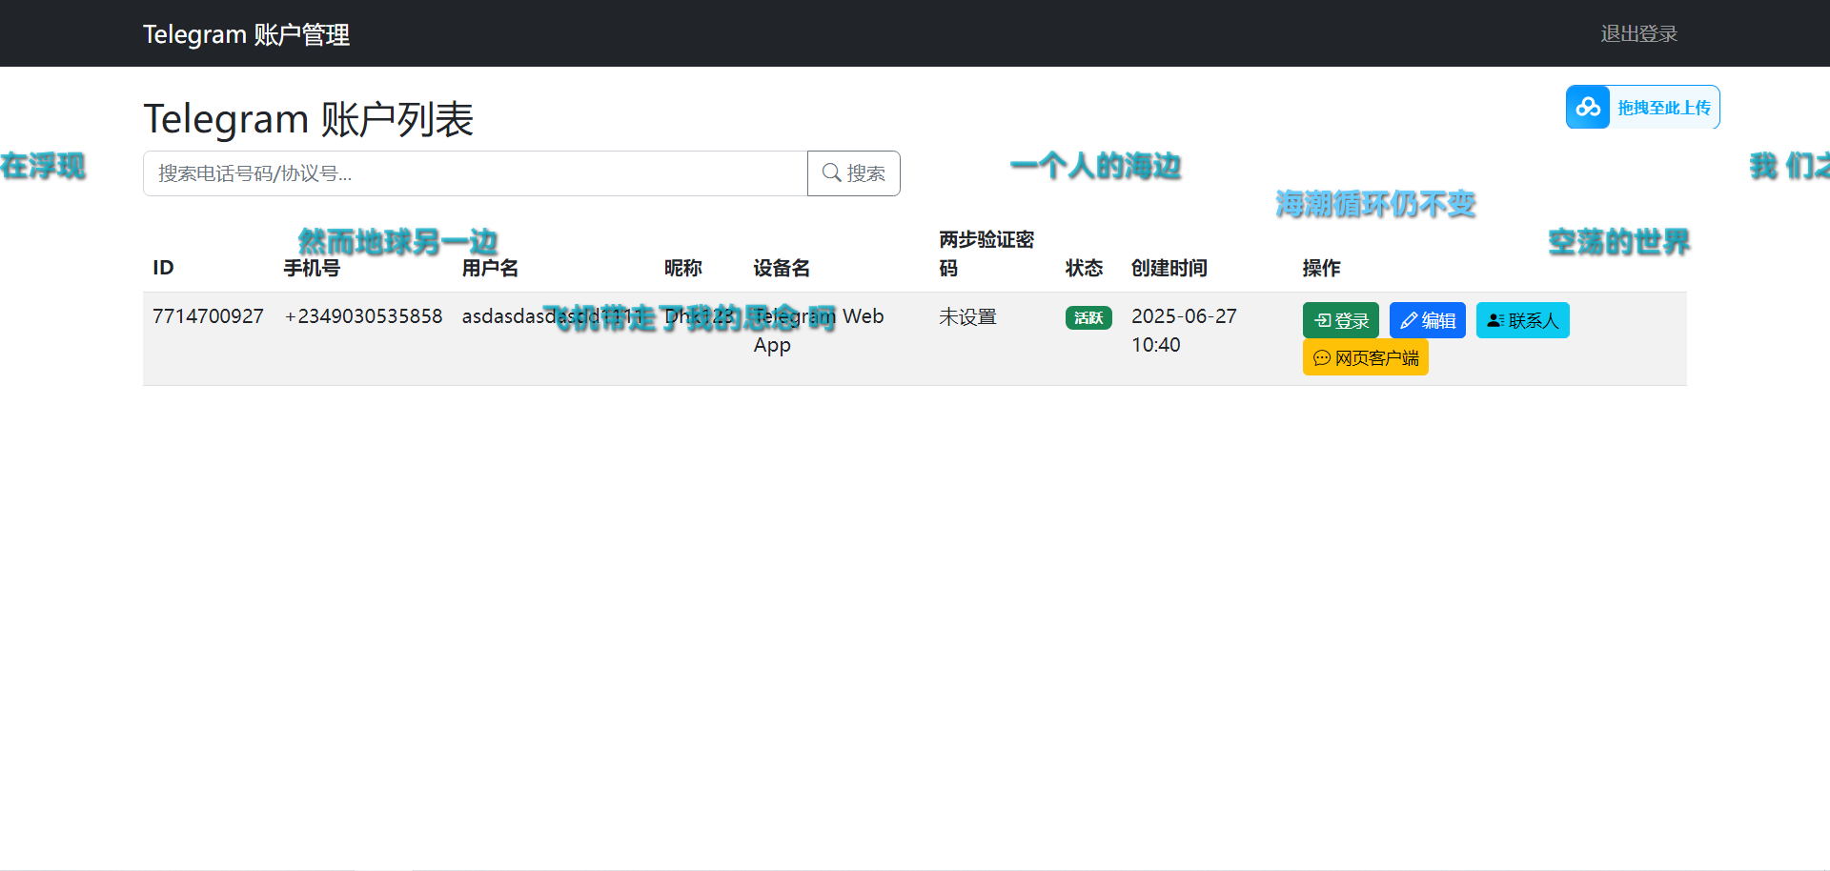Click the 未设置 two-step password cell

pyautogui.click(x=967, y=316)
